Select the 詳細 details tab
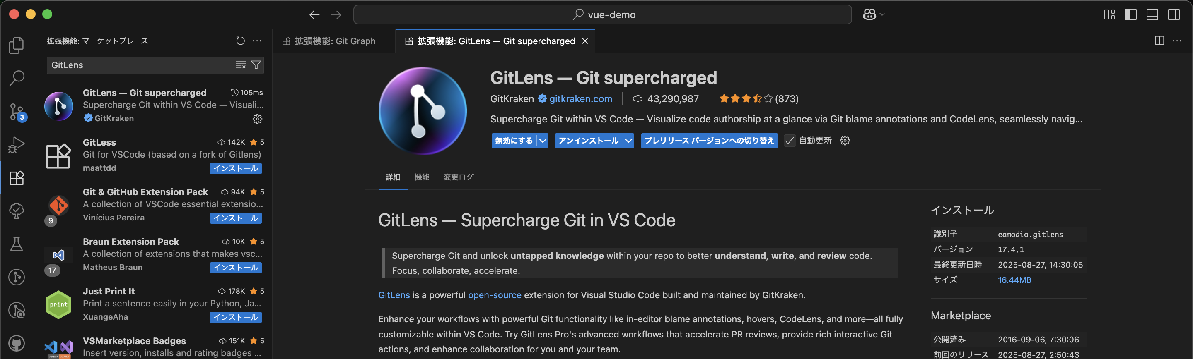 point(393,177)
